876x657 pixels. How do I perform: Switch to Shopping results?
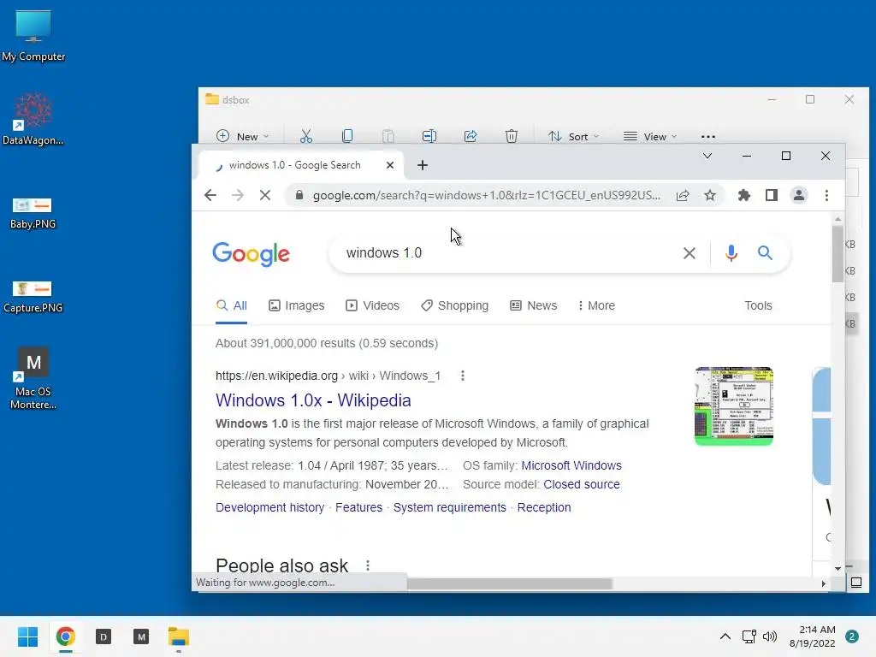[x=455, y=305]
